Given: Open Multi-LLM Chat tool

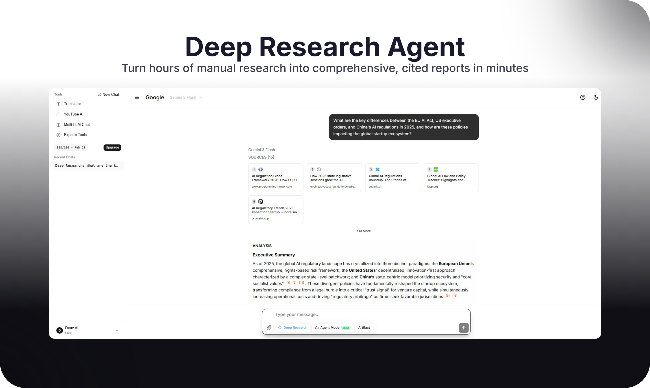Looking at the screenshot, I should 77,125.
